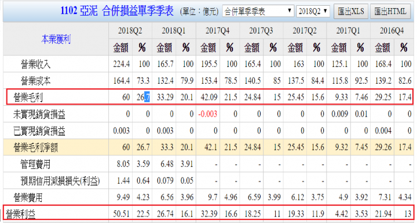Click the 1.44 credit impairment value
Screen dimensions: 417x223
pos(123,181)
